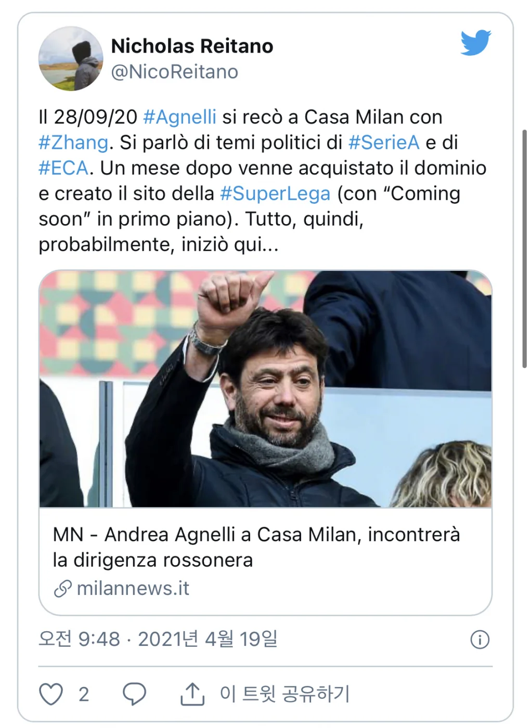Open the #Agnelli hashtag
The image size is (531, 728).
[179, 117]
